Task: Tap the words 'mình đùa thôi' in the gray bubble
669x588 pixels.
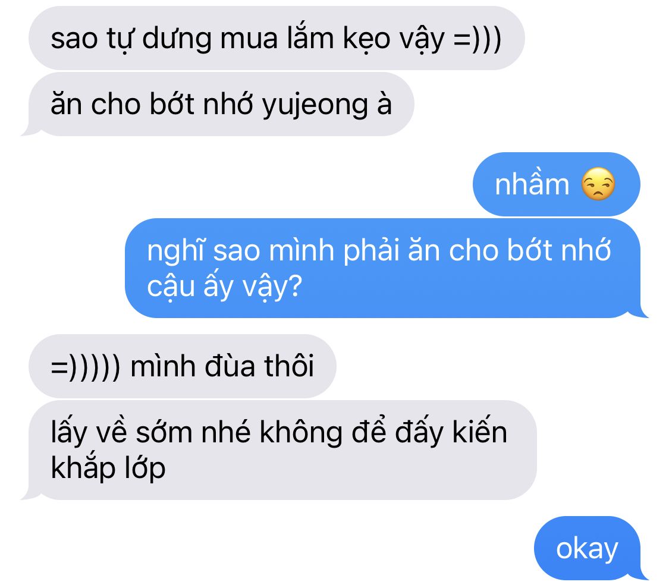Action: point(222,366)
